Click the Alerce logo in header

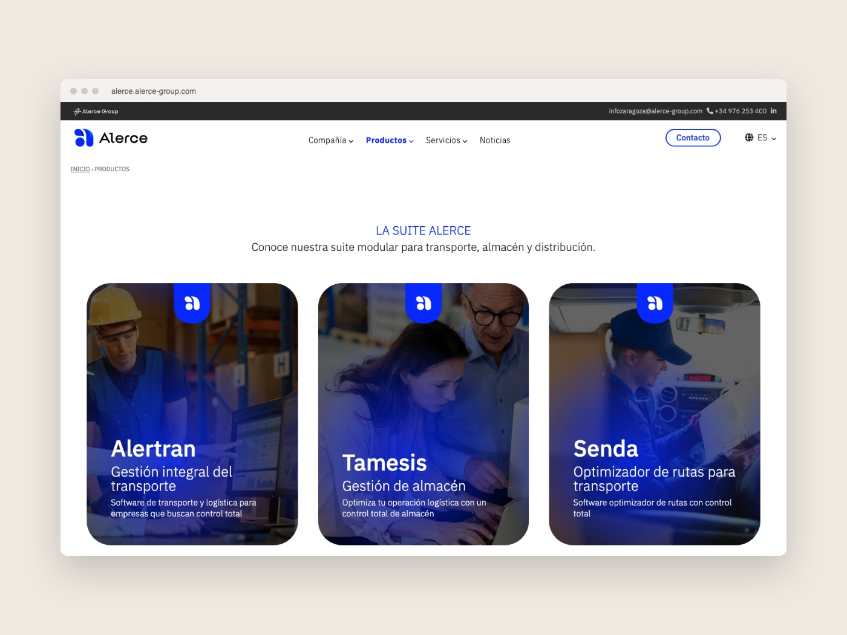coord(111,138)
